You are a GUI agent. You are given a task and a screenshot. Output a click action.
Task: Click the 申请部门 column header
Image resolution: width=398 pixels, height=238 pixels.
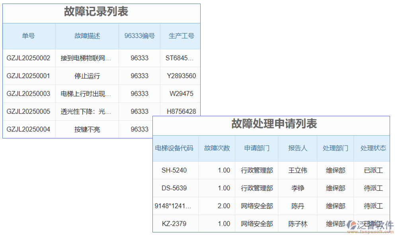(x=257, y=148)
